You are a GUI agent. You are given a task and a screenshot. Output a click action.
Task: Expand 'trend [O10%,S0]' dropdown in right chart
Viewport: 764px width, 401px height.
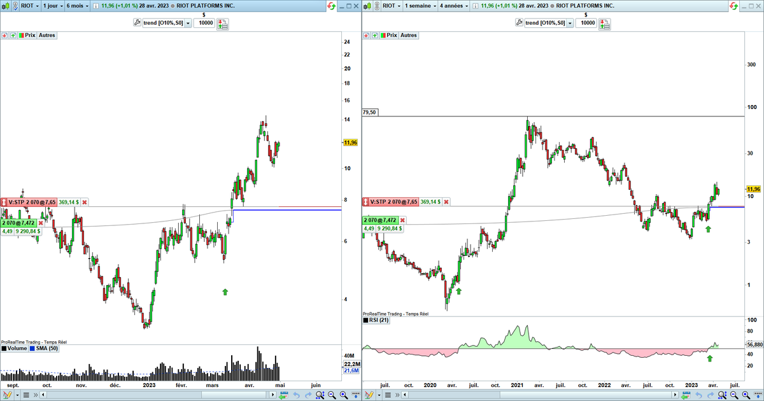(570, 23)
